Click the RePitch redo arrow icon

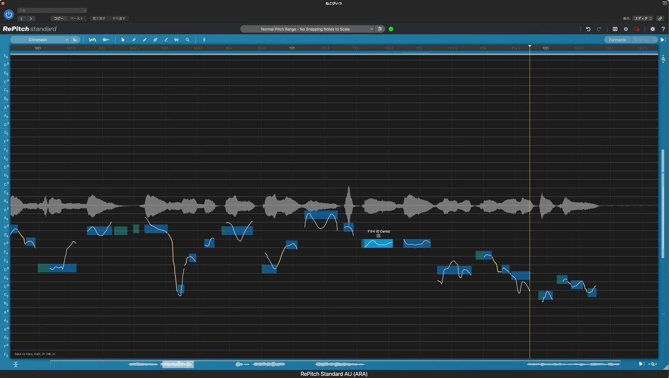pos(599,29)
